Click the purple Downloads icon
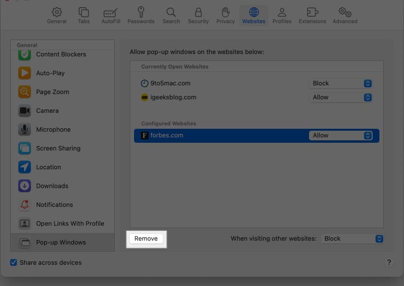The height and width of the screenshot is (286, 404). click(25, 186)
